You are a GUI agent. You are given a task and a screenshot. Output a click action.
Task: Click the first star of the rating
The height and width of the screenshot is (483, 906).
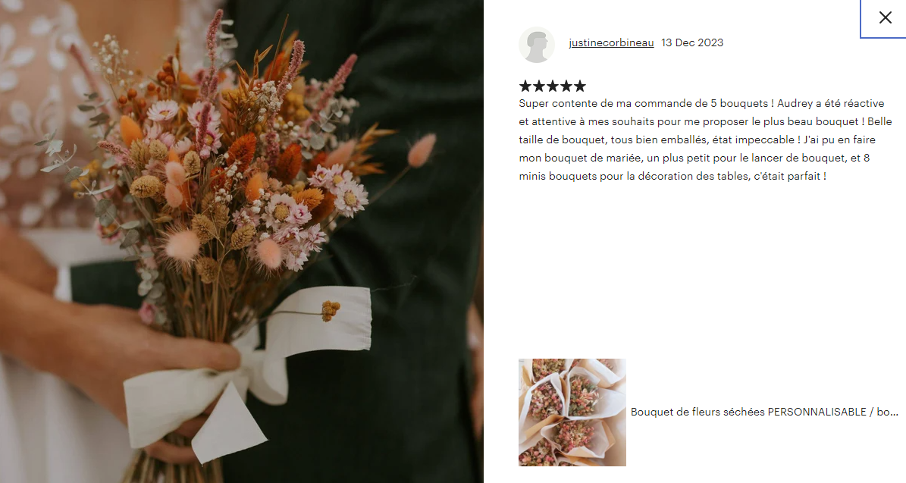click(x=525, y=86)
